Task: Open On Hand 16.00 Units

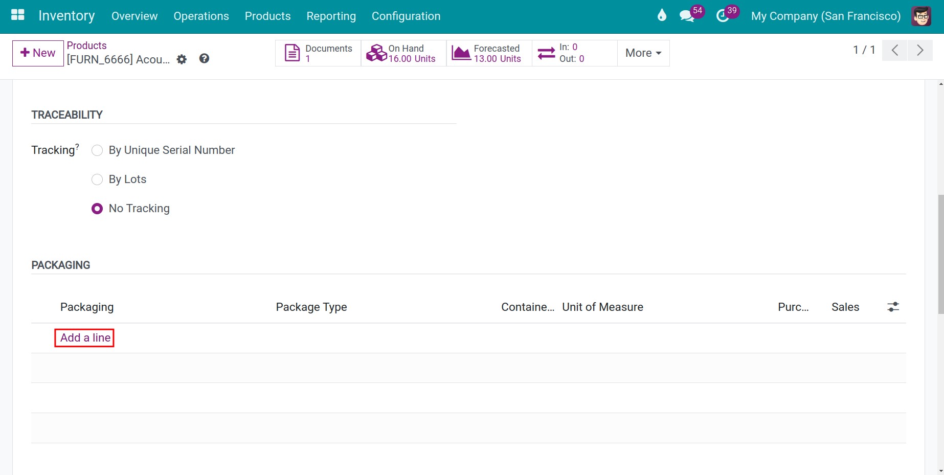Action: (403, 53)
